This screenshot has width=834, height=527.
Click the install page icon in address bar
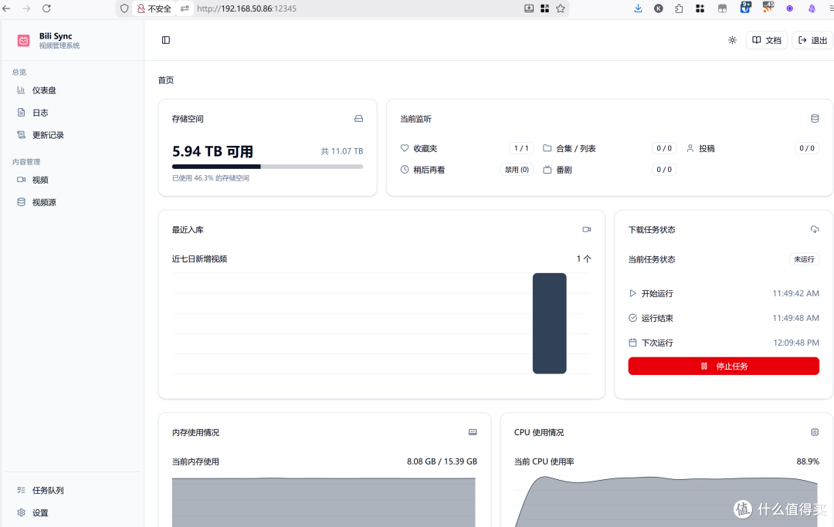pos(529,8)
